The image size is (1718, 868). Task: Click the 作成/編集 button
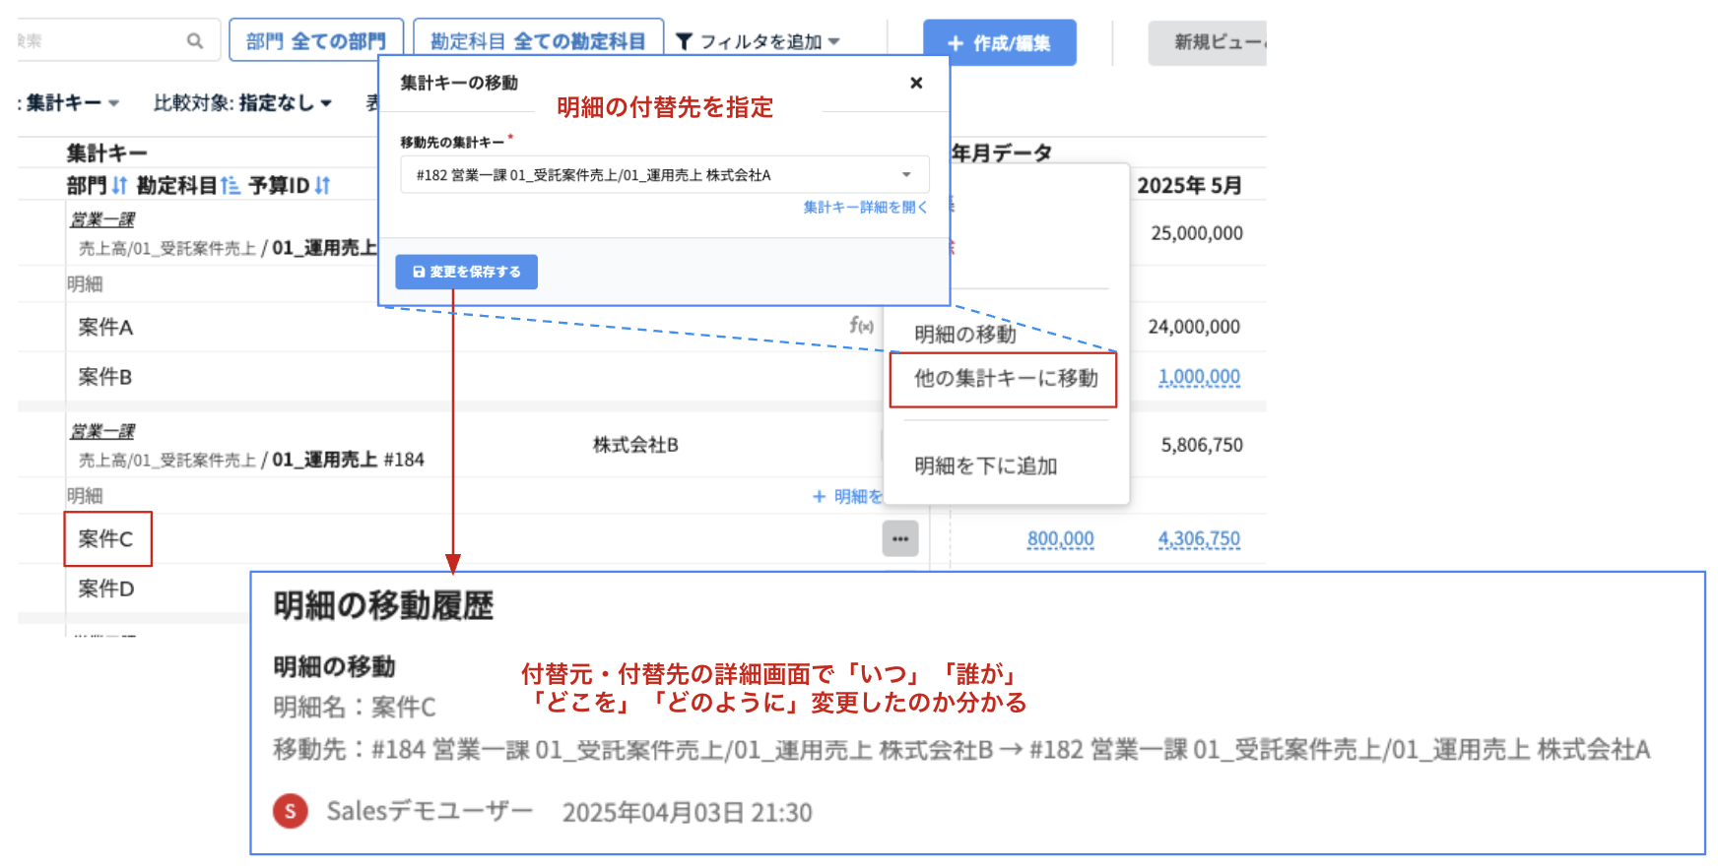point(999,43)
